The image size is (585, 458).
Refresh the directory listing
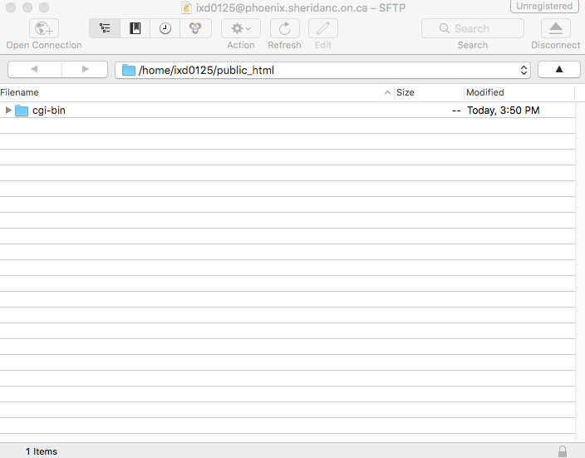(x=284, y=28)
